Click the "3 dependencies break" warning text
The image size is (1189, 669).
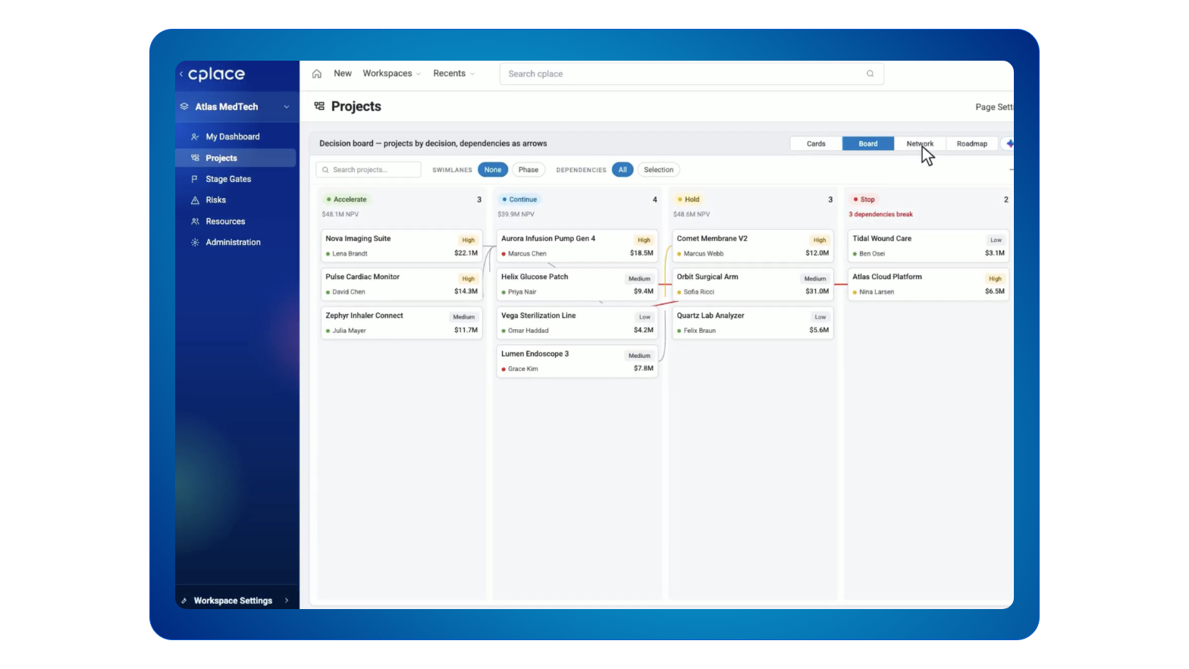pyautogui.click(x=880, y=215)
